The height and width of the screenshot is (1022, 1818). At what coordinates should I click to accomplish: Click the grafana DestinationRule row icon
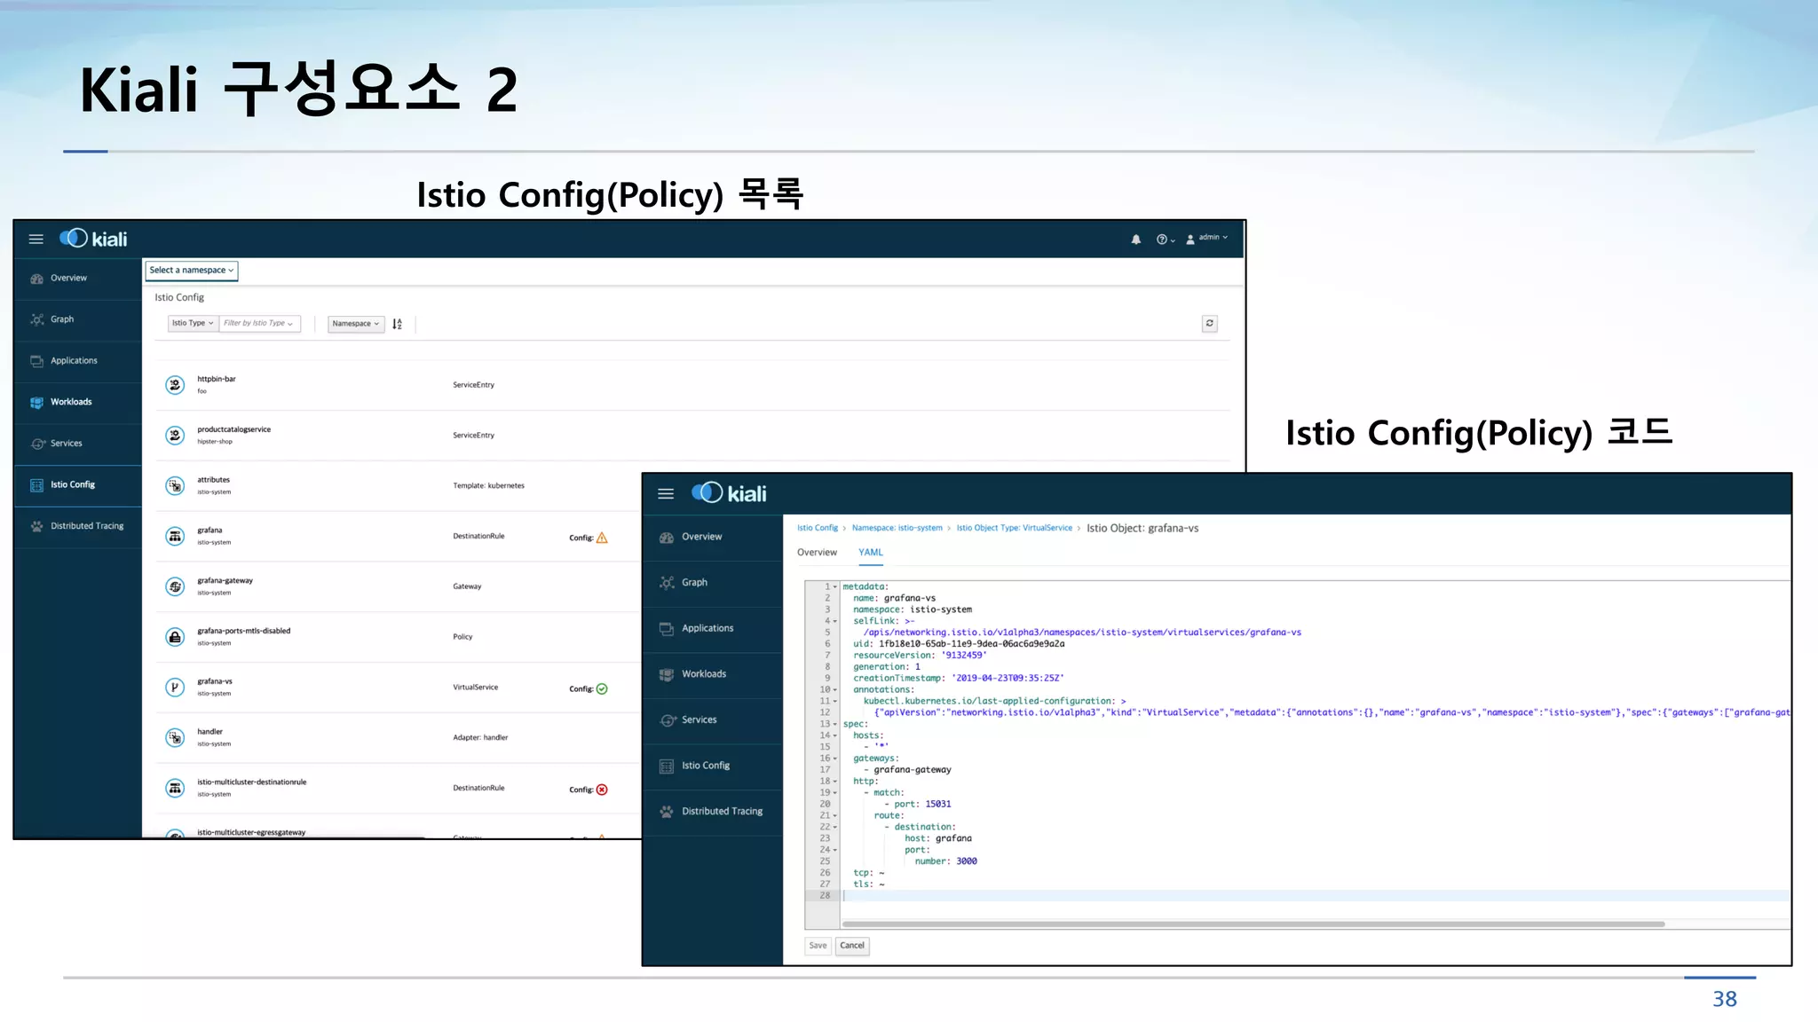175,537
